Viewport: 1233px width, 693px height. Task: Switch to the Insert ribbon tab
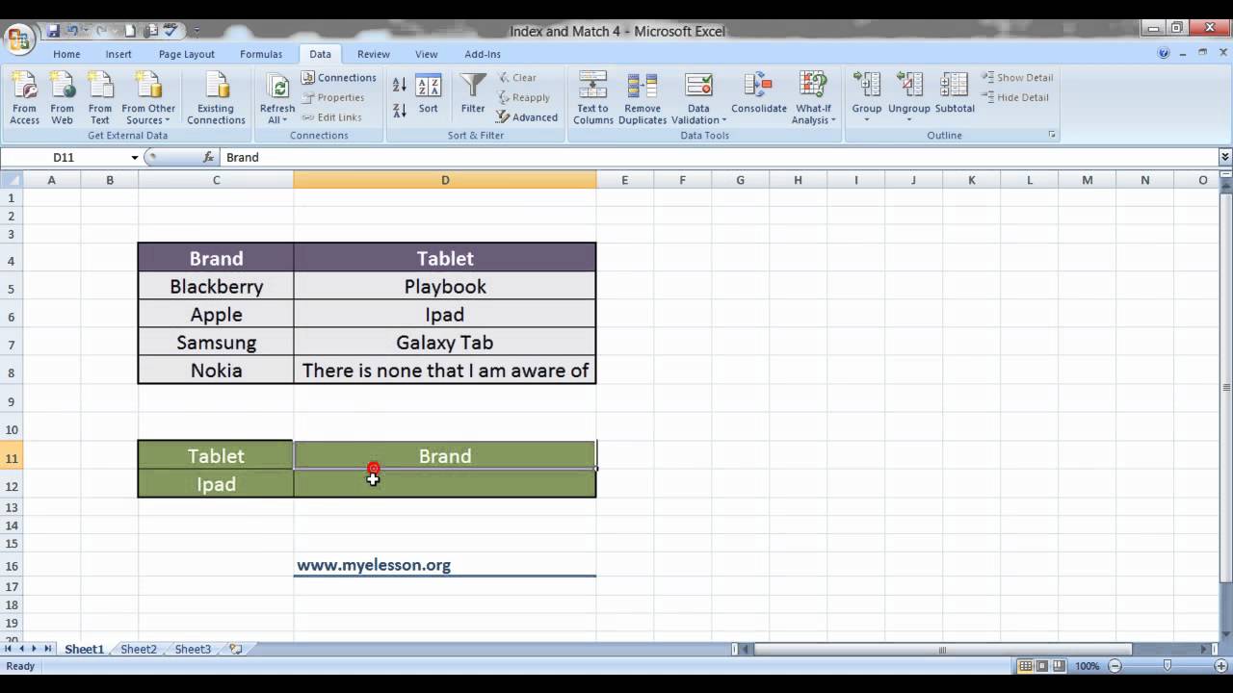pos(118,54)
